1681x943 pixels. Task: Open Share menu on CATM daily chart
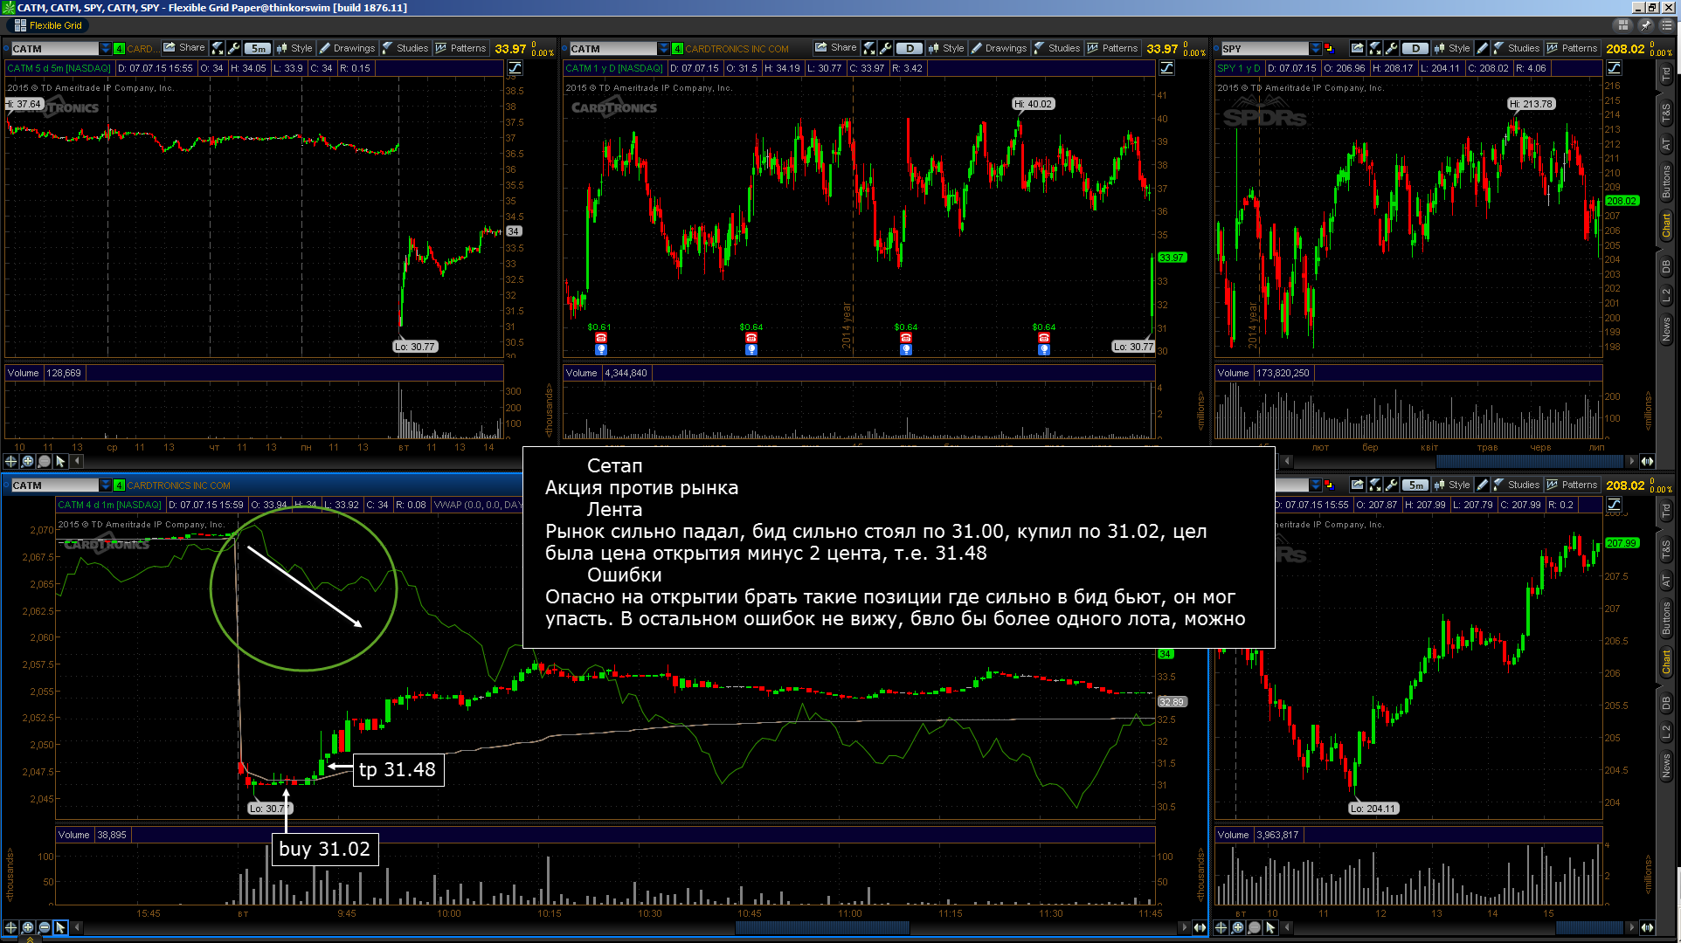coord(836,48)
